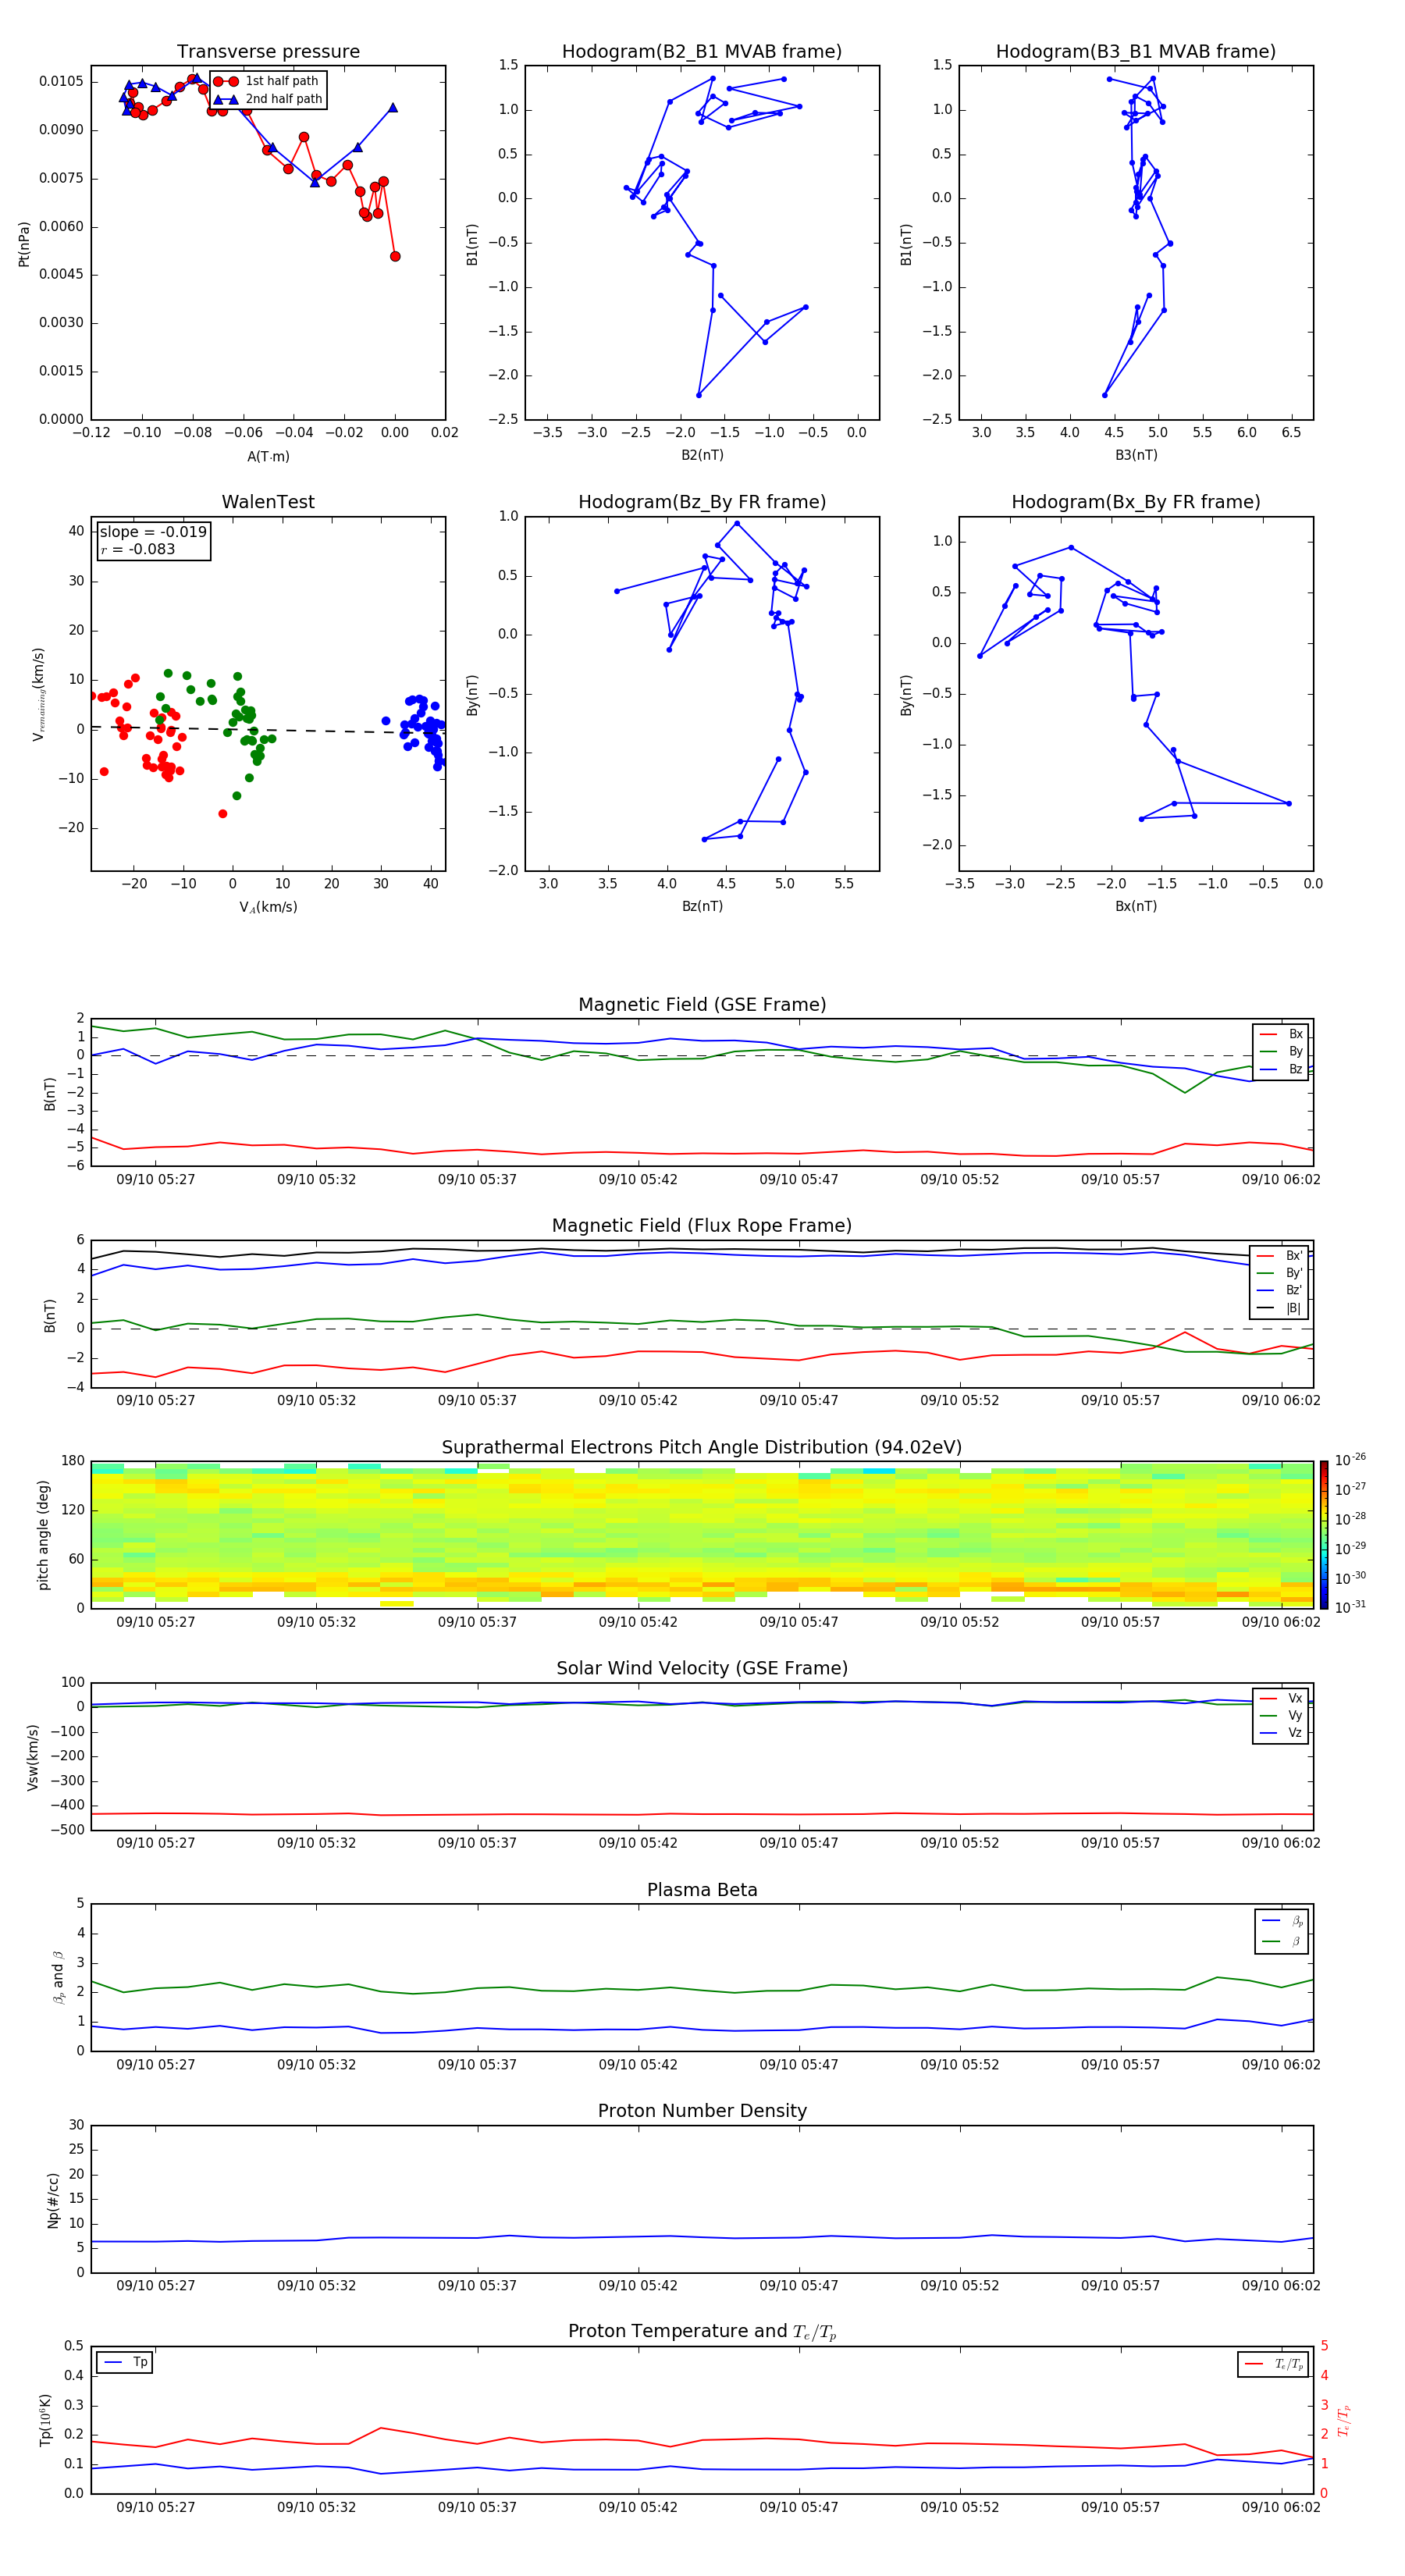Click the "Pt(nPa)" y-axis label

(24, 243)
